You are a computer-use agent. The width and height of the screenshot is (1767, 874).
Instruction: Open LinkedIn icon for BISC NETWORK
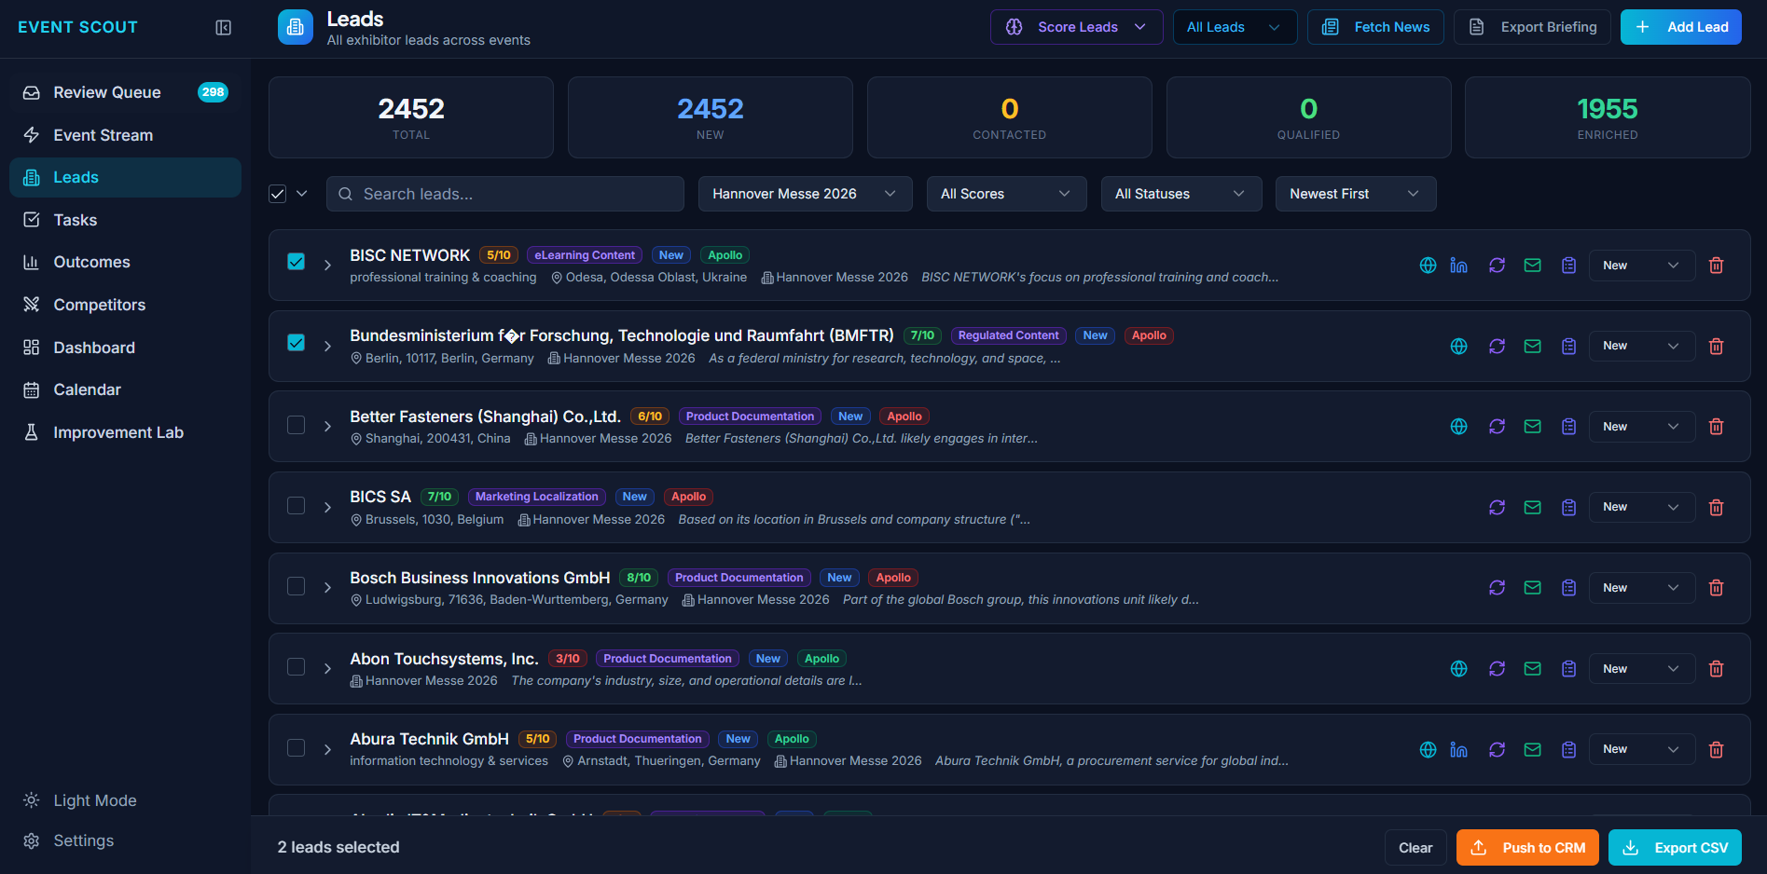coord(1459,266)
